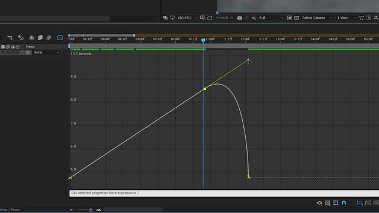The width and height of the screenshot is (379, 213).
Task: Open the graph type and options eye icon
Action: coord(319,203)
